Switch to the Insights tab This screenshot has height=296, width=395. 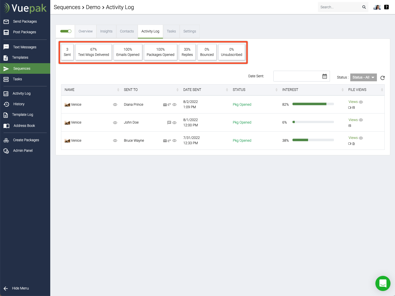[106, 31]
